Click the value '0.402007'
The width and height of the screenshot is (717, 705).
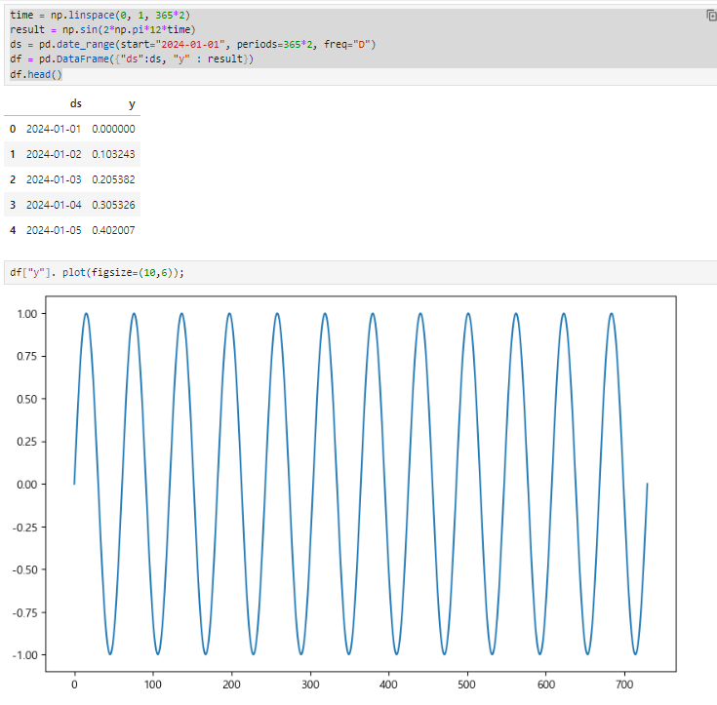coord(113,230)
